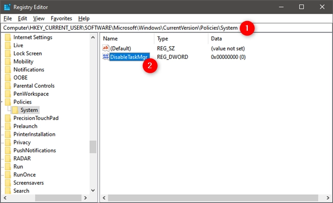Viewport: 333px width, 203px height.
Task: Open the File menu
Action: pos(8,18)
